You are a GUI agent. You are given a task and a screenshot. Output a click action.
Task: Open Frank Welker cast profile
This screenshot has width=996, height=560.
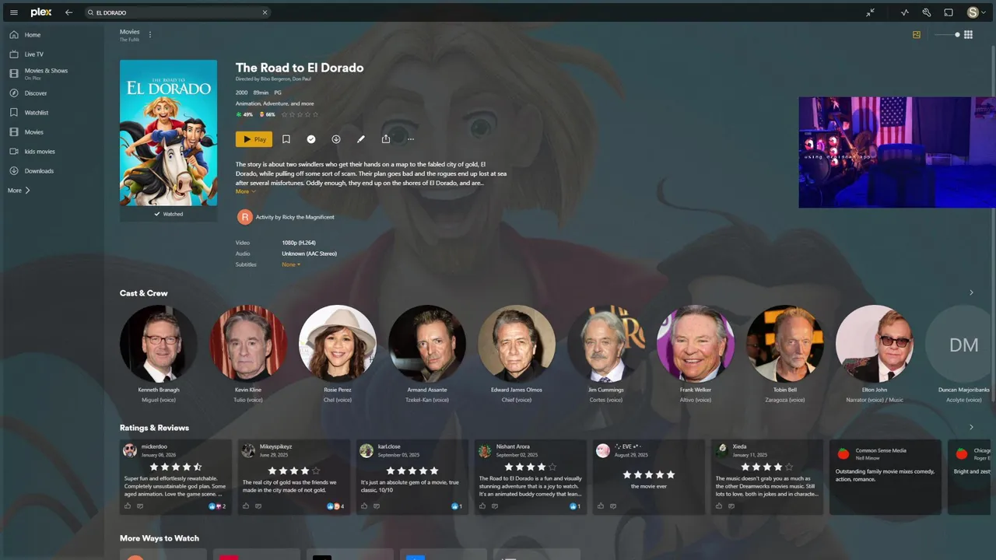(x=696, y=344)
